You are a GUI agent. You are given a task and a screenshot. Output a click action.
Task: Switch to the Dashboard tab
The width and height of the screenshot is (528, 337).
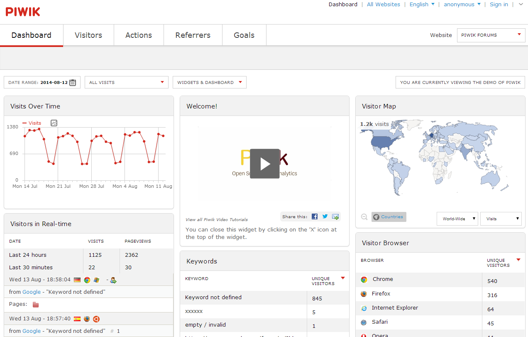click(x=32, y=35)
